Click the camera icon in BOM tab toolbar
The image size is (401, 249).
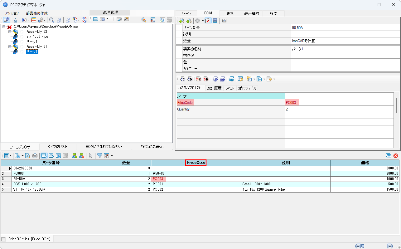tap(224, 21)
